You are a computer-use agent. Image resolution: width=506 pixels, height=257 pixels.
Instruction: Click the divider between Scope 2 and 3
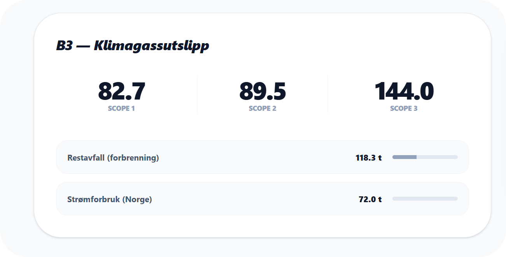(x=328, y=93)
